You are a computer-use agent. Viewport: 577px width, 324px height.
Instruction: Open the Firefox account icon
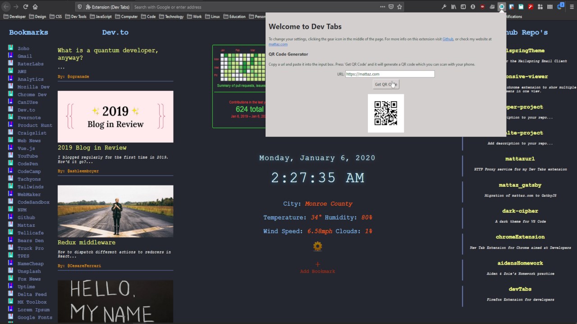coord(473,7)
